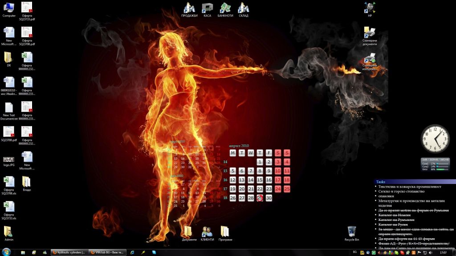Open the Документи folder at the bottom
This screenshot has height=256, width=456.
(189, 232)
